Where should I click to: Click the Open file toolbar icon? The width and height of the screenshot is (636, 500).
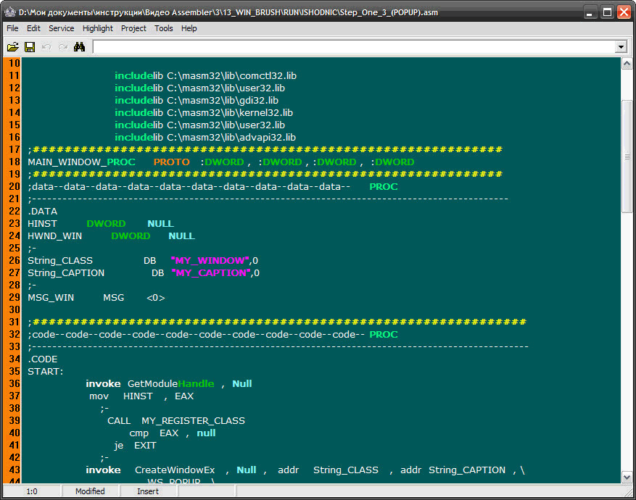tap(12, 47)
